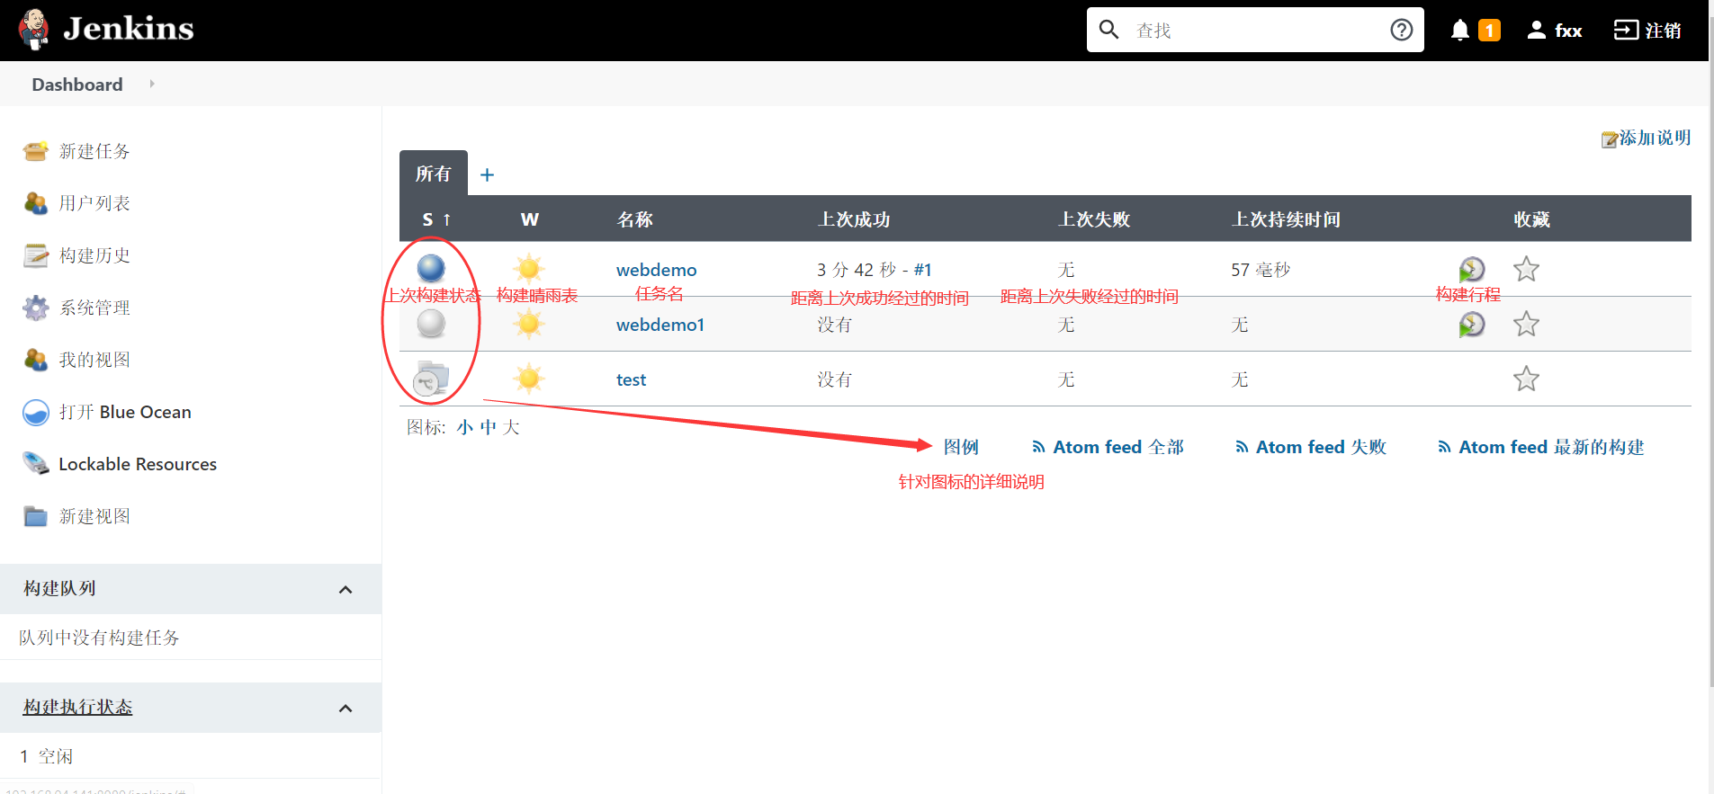Open search help question mark icon

point(1401,30)
